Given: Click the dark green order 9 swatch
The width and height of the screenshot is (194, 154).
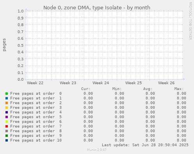Looking at the screenshot, I should [x=7, y=136].
